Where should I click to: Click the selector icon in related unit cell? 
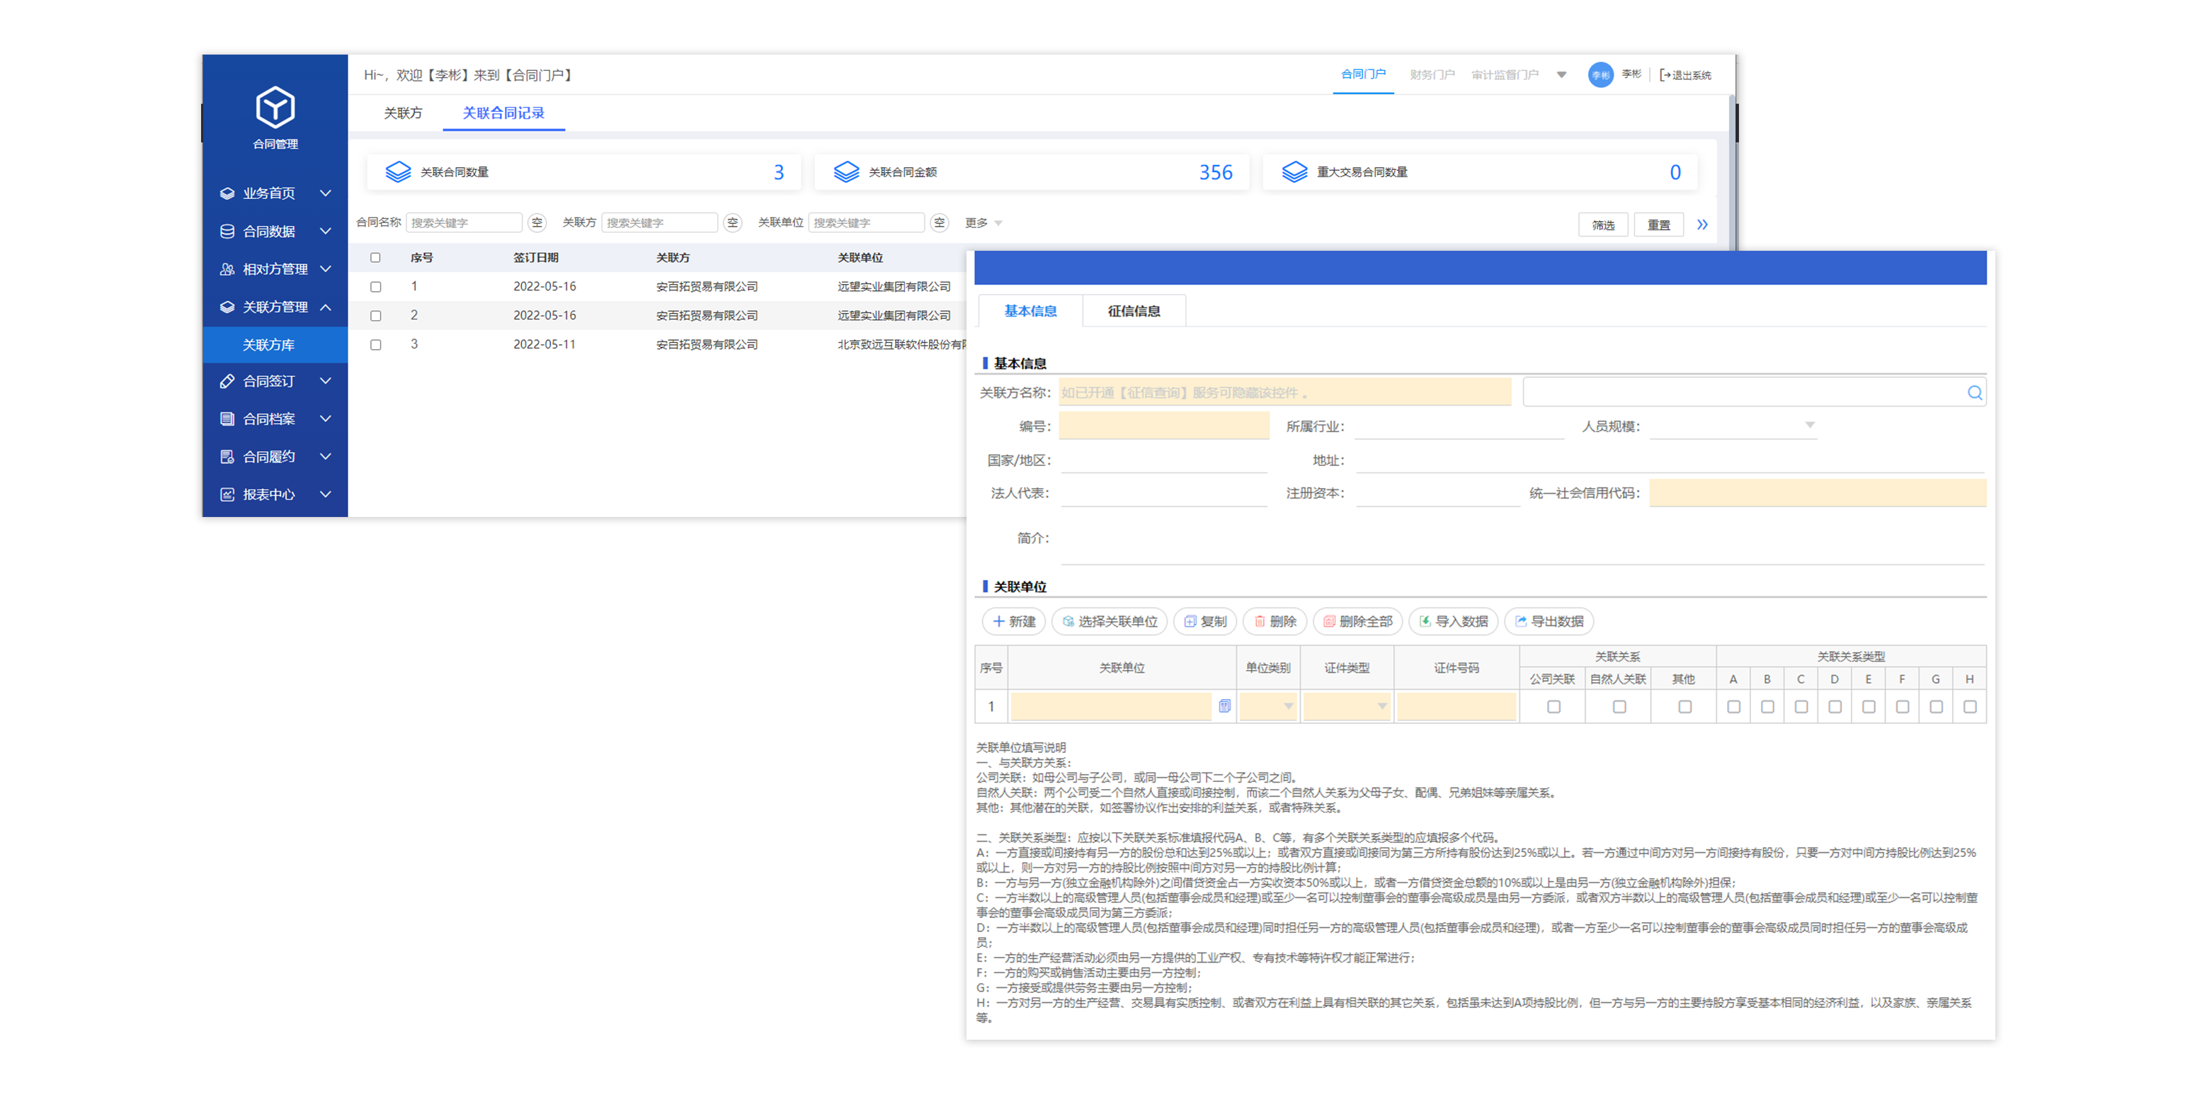tap(1224, 706)
